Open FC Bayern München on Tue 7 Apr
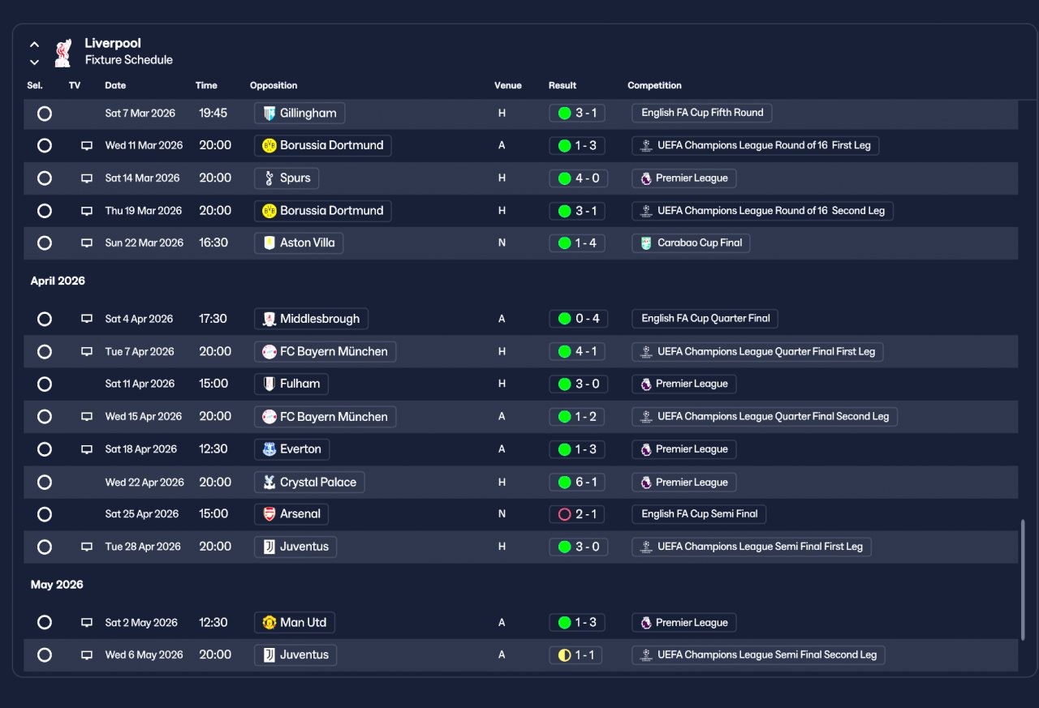Screen dimensions: 1039x708 [x=325, y=351]
